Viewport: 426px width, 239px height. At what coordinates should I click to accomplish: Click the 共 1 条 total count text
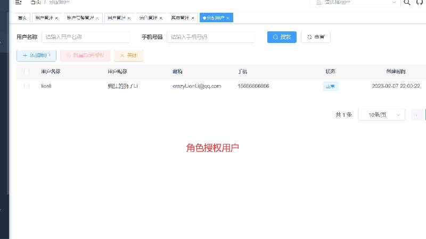coord(343,115)
